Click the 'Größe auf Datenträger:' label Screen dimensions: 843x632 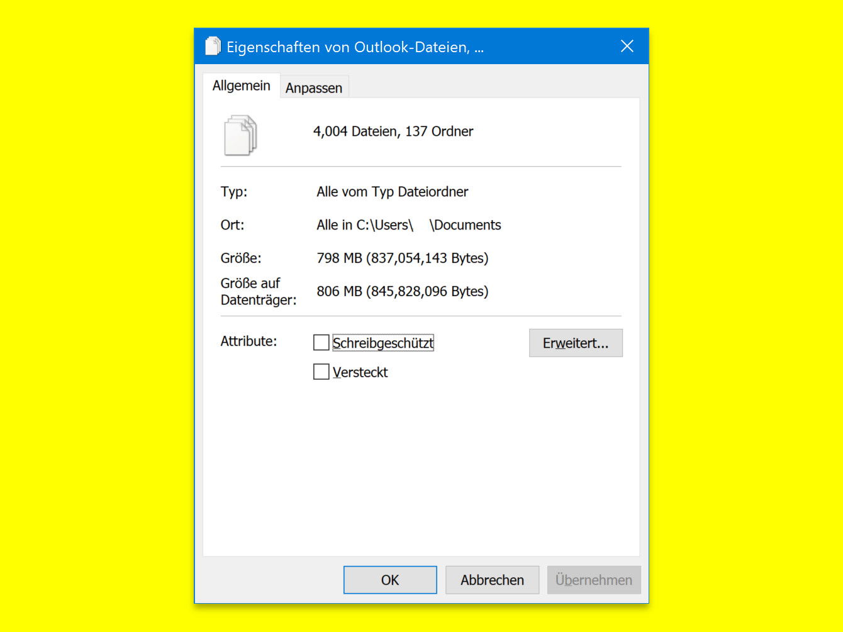(259, 292)
